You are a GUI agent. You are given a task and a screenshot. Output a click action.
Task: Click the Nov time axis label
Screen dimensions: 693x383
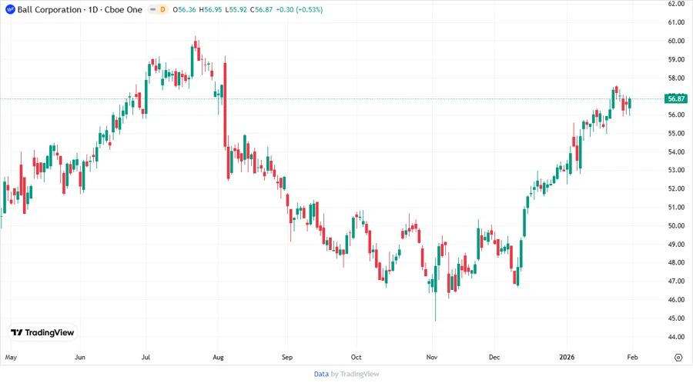tap(432, 357)
